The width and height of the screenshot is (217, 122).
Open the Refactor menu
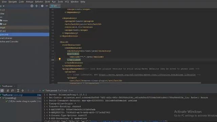click(x=39, y=2)
